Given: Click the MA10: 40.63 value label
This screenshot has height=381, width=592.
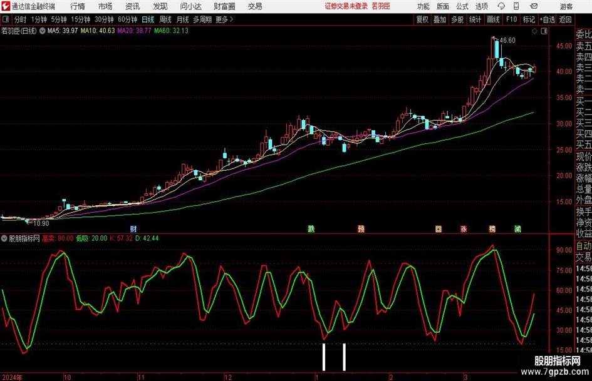Looking at the screenshot, I should (x=98, y=31).
